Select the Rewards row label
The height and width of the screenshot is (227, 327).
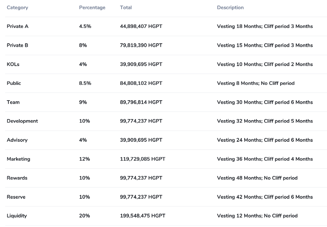pyautogui.click(x=17, y=178)
